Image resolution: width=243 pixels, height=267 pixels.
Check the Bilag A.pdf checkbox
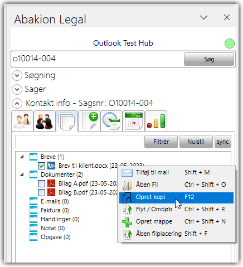[41, 183]
